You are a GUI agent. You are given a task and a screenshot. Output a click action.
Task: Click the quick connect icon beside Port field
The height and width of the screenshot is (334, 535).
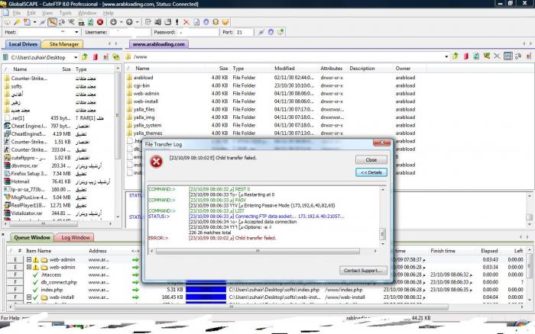tap(261, 33)
